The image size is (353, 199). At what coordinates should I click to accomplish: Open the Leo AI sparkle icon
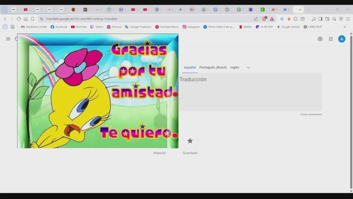click(334, 19)
